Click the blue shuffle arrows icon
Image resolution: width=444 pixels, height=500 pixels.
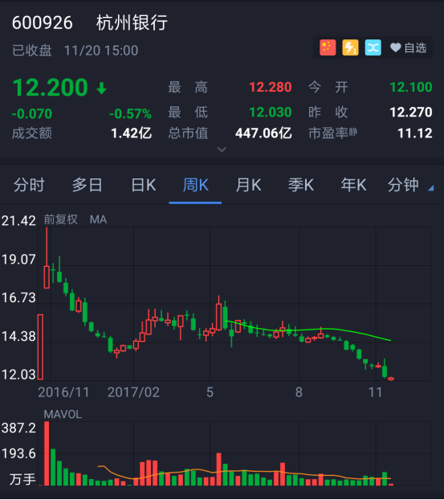(x=373, y=48)
